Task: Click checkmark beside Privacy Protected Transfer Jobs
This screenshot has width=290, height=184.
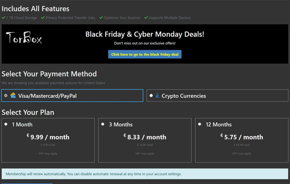Action: (x=43, y=18)
